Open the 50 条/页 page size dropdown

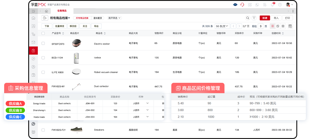222,26
